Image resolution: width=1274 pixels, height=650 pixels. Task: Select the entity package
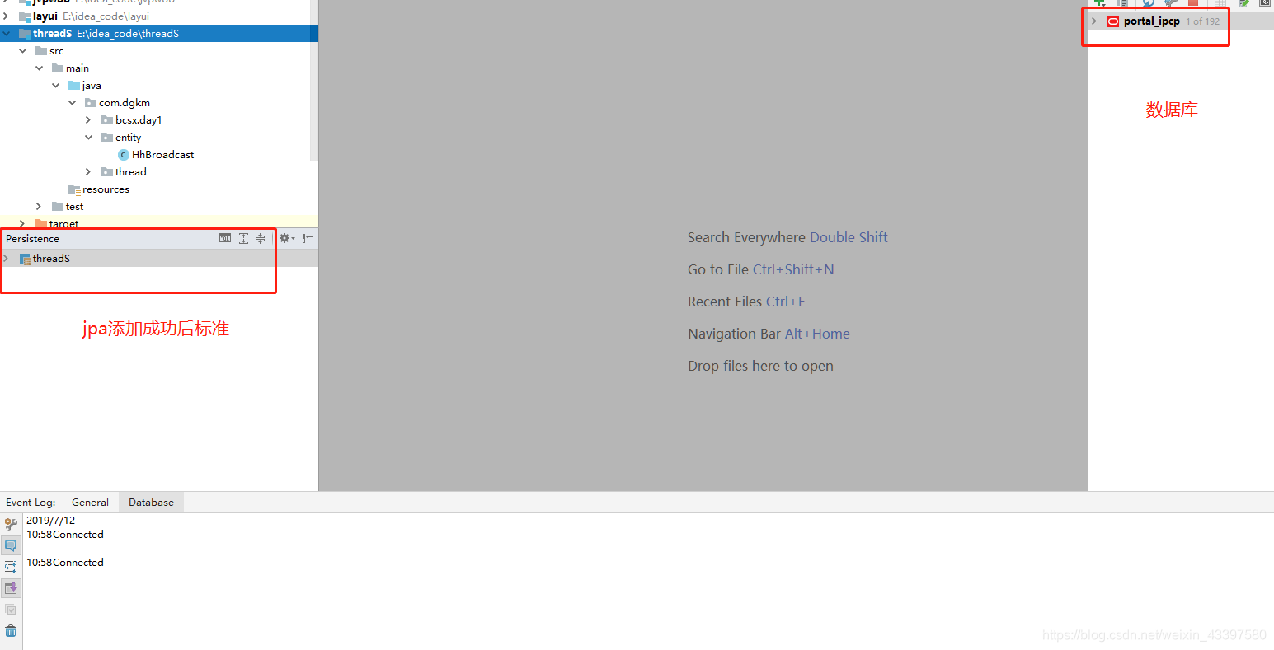[128, 138]
